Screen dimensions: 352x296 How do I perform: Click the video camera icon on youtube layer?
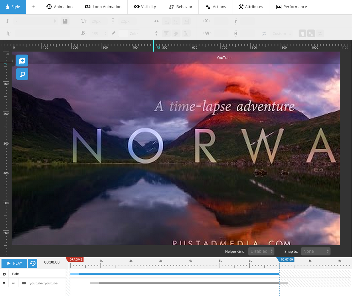click(24, 283)
